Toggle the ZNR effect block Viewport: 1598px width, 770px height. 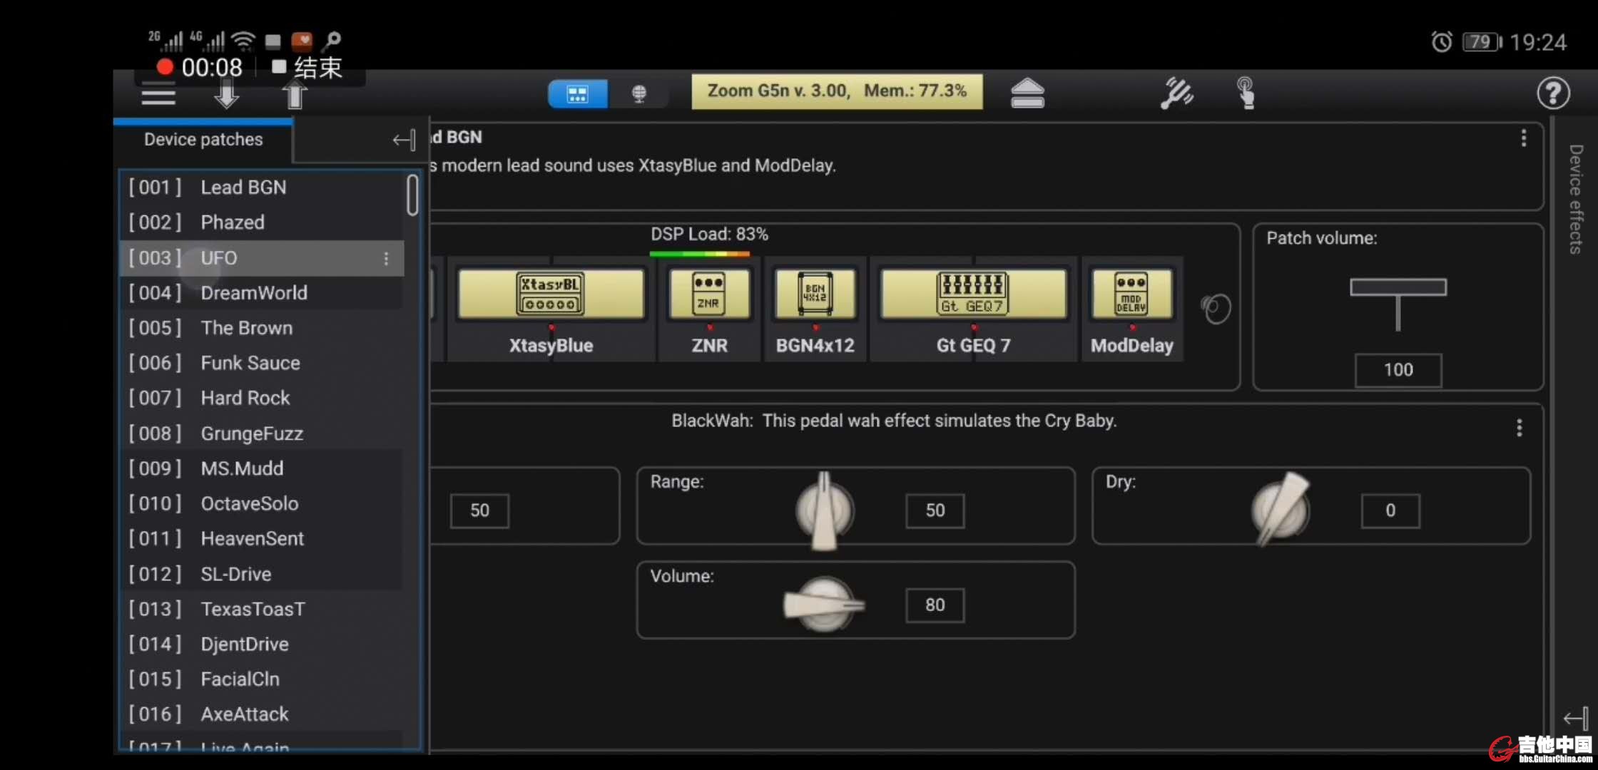coord(709,294)
